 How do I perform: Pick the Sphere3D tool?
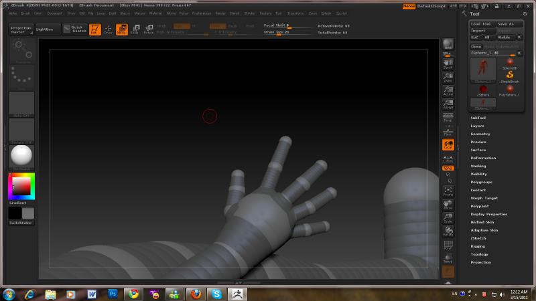[x=510, y=63]
